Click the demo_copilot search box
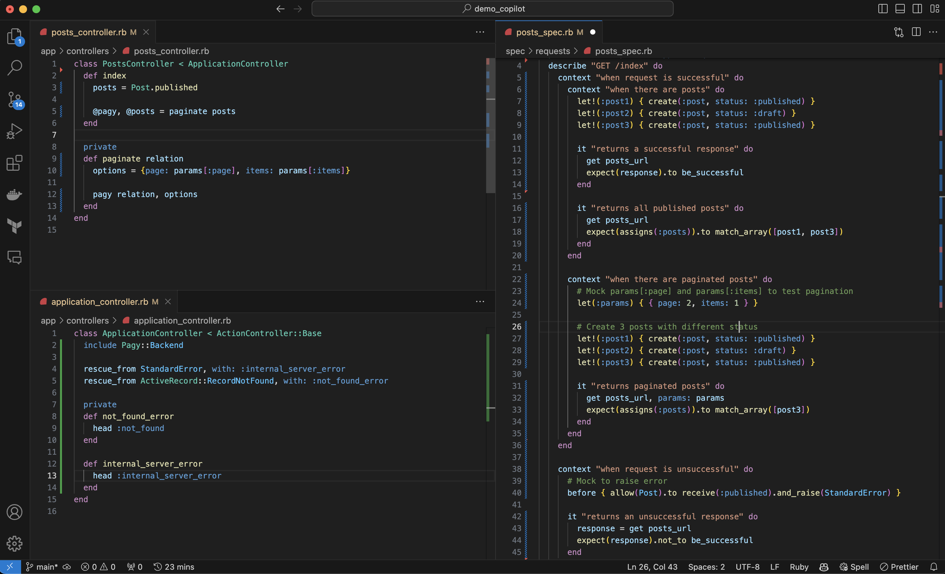945x574 pixels. point(492,9)
